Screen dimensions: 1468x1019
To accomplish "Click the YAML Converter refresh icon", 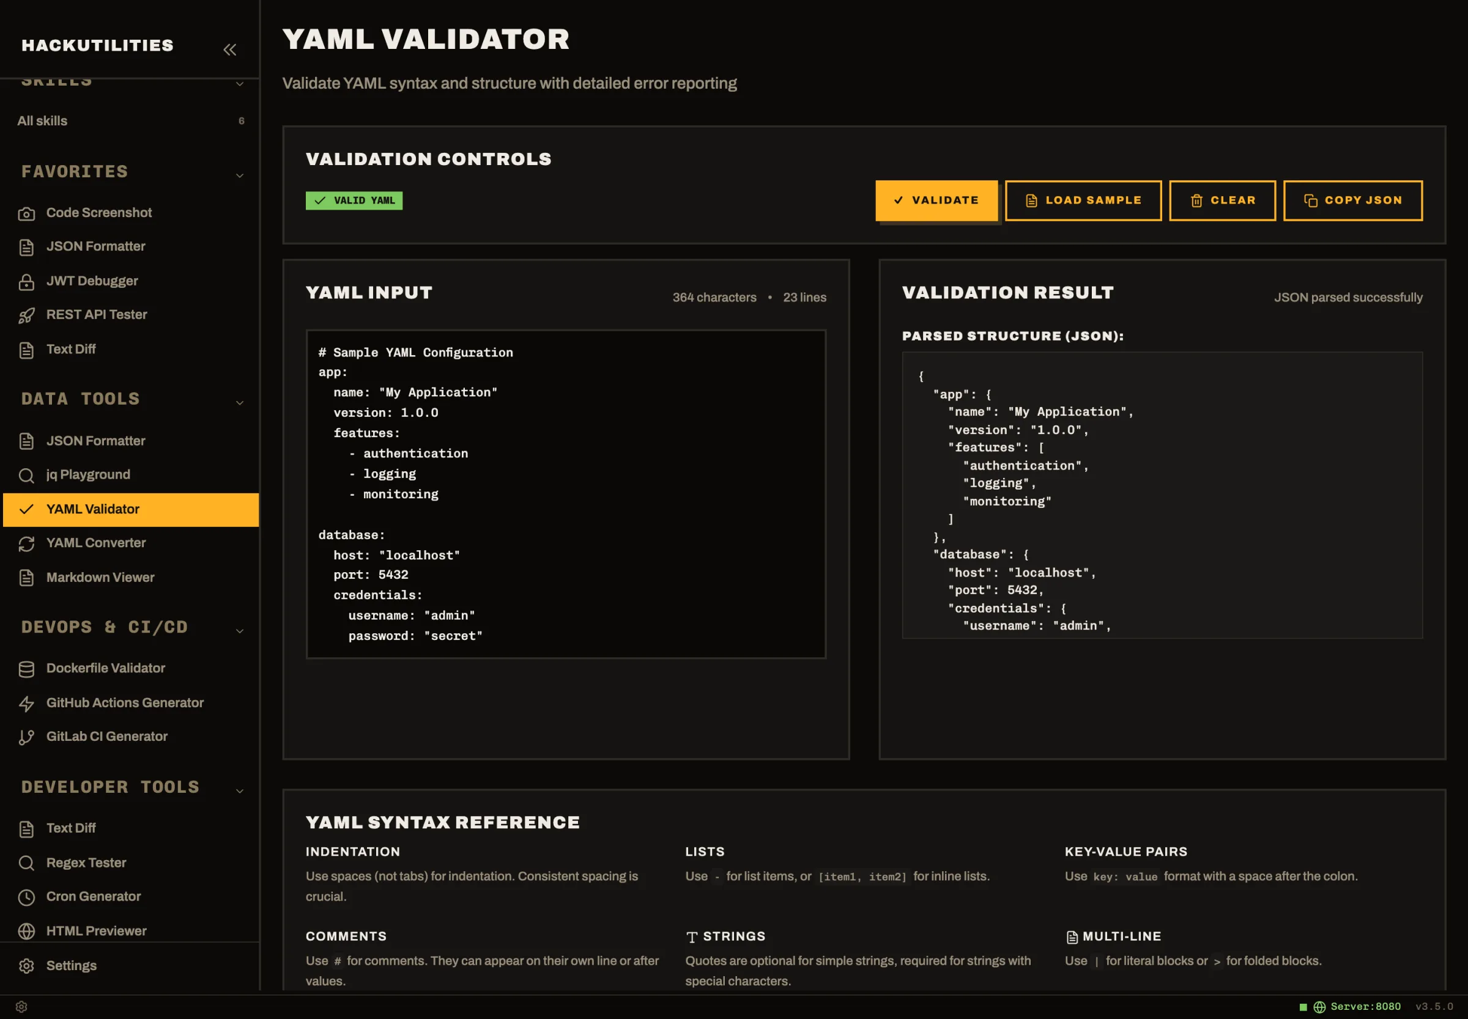I will [x=26, y=543].
